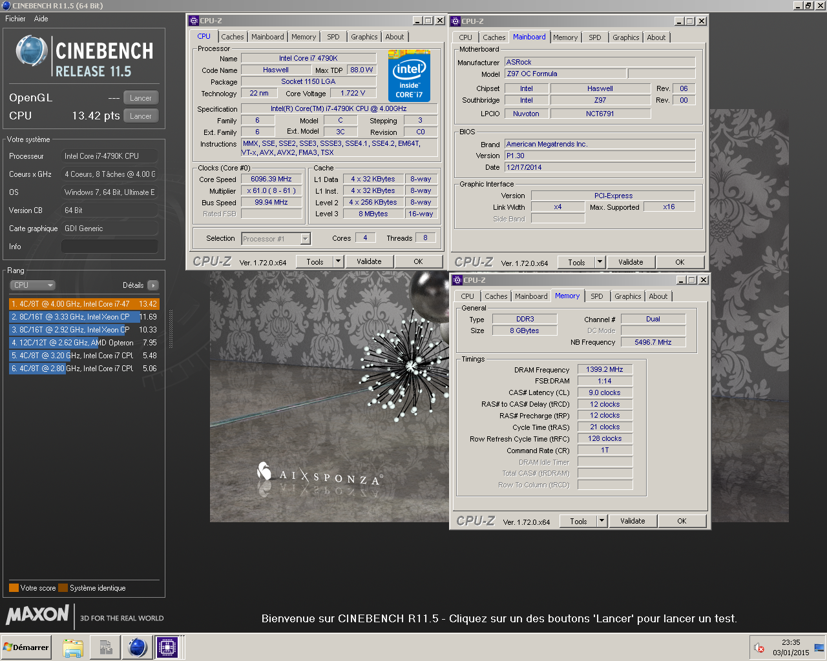
Task: Click Validate in the CPU tab window
Action: point(369,261)
